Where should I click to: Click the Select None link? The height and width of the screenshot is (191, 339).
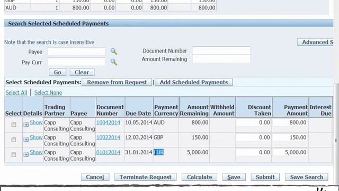(x=48, y=93)
